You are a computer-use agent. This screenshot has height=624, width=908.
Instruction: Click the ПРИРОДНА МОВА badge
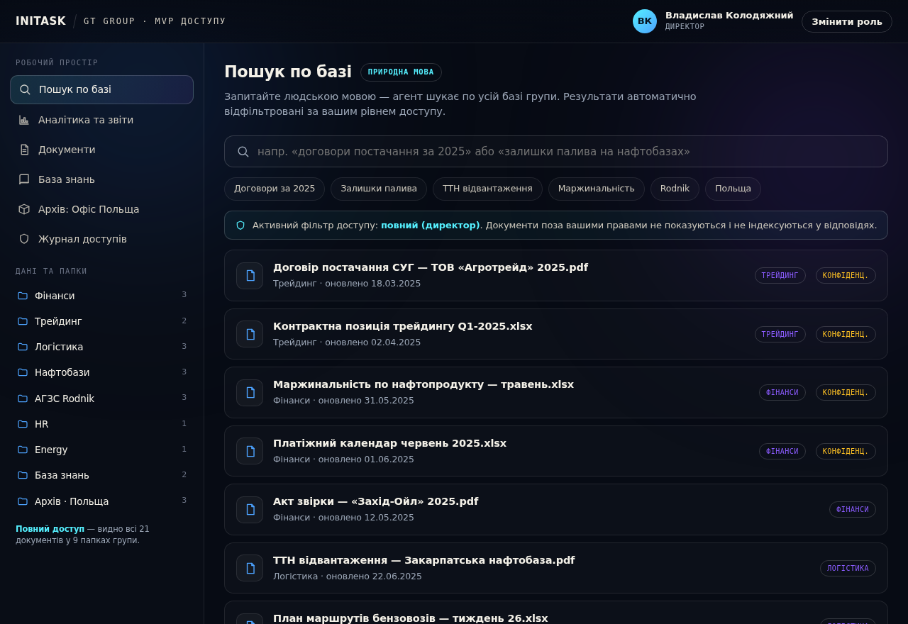coord(401,72)
